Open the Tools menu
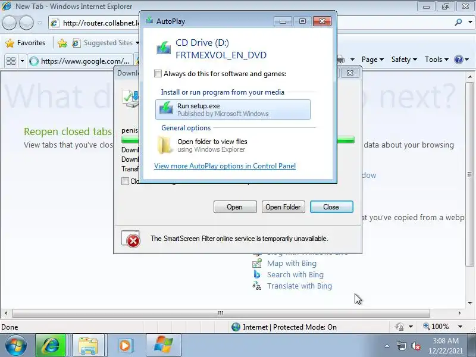The width and height of the screenshot is (476, 357). pos(436,59)
